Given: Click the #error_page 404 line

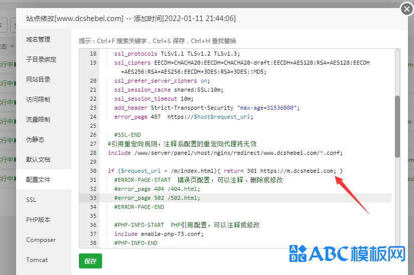Looking at the screenshot, I should 157,189.
